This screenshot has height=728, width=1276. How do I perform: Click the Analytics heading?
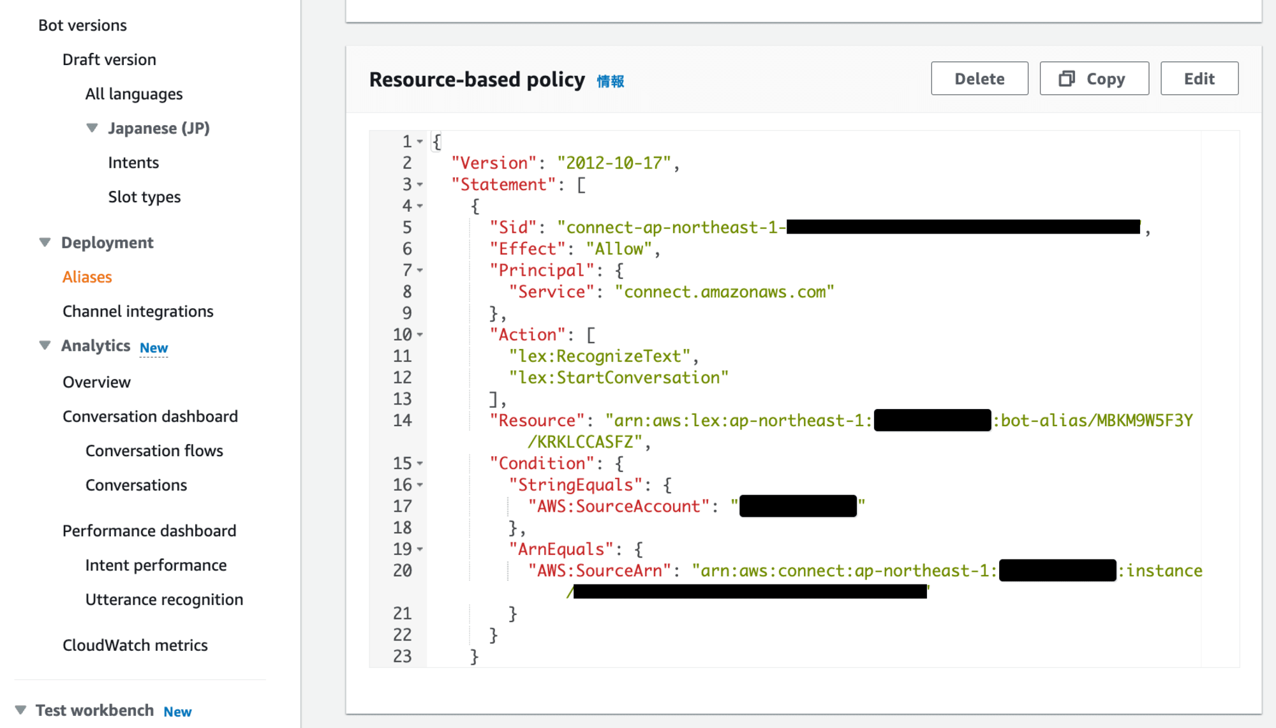point(96,346)
